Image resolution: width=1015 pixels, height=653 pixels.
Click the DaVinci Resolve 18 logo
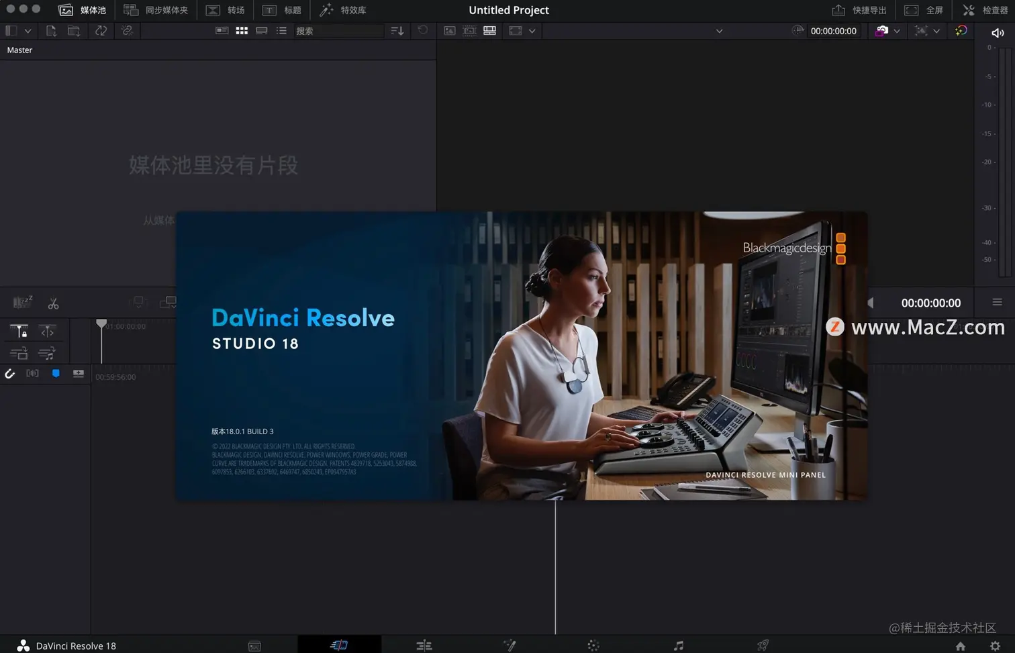click(23, 646)
